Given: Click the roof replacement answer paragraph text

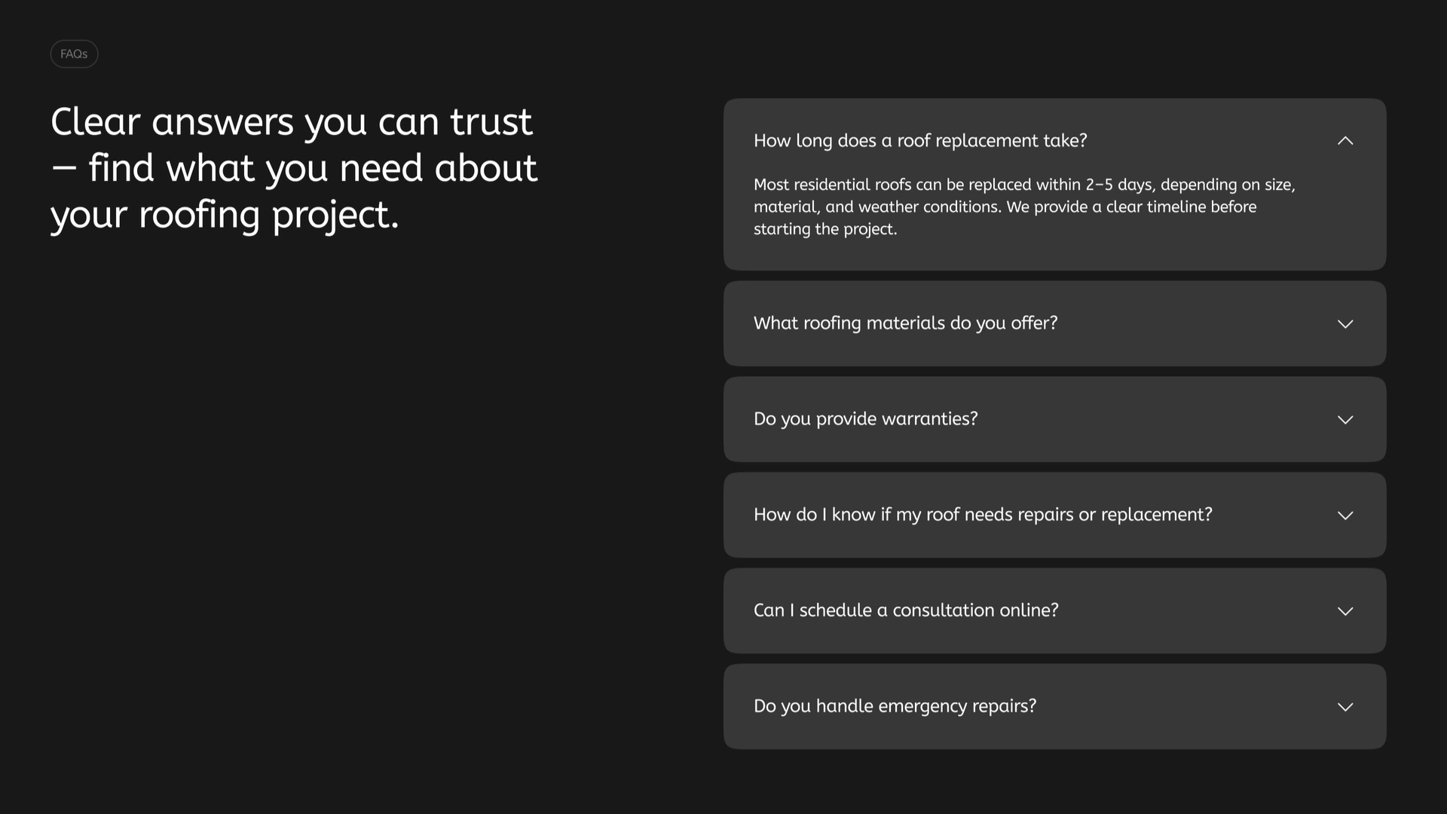Looking at the screenshot, I should pos(1024,207).
